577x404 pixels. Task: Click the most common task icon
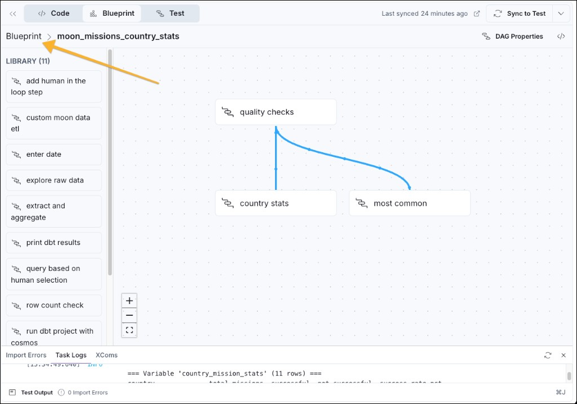click(x=362, y=203)
